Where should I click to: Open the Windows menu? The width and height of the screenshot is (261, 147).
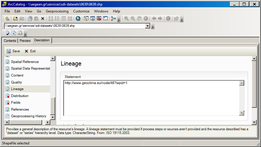point(101,11)
